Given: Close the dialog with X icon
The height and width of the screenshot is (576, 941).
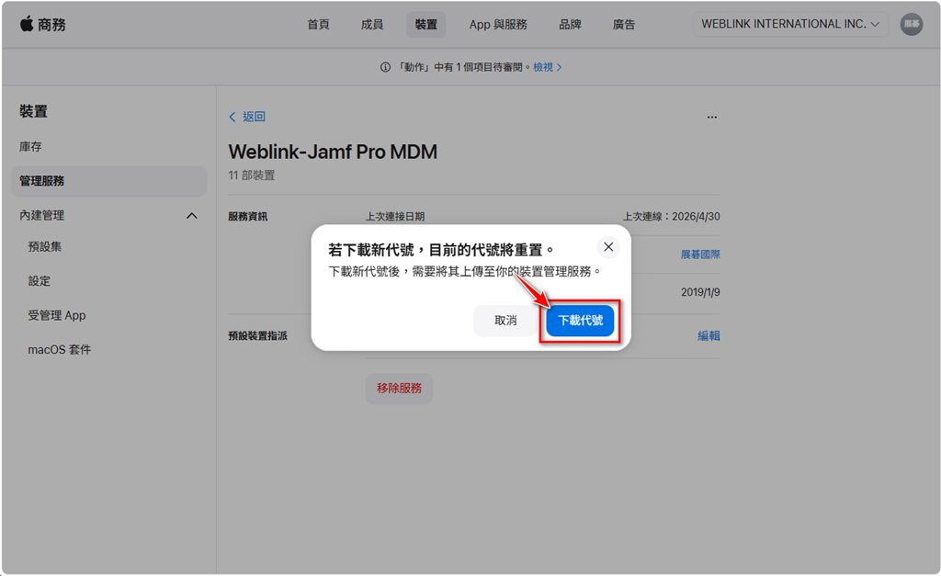Looking at the screenshot, I should [607, 247].
